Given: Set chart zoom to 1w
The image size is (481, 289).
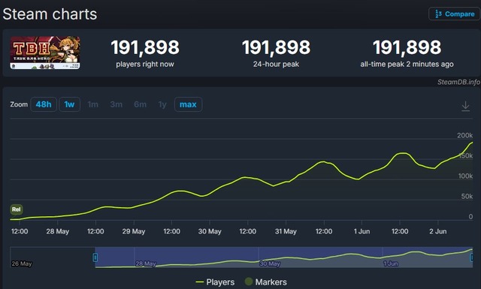Looking at the screenshot, I should pyautogui.click(x=69, y=104).
